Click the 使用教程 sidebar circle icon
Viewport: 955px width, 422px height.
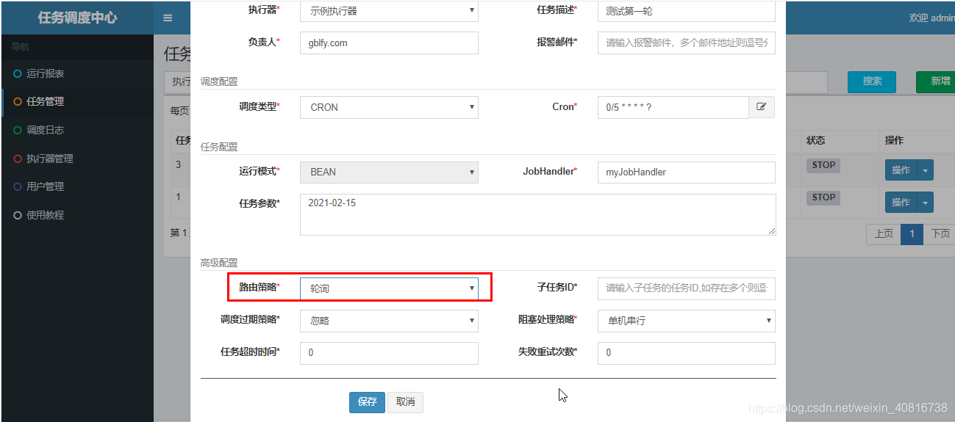coord(18,215)
